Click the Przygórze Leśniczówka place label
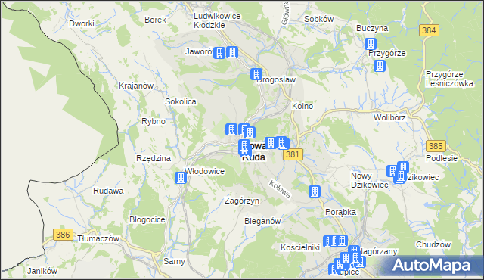The image size is (484, 280). (x=449, y=79)
